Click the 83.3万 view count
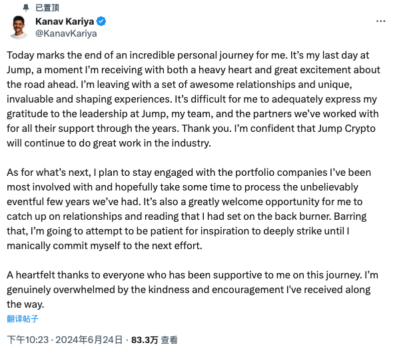The image size is (393, 353). click(x=145, y=340)
